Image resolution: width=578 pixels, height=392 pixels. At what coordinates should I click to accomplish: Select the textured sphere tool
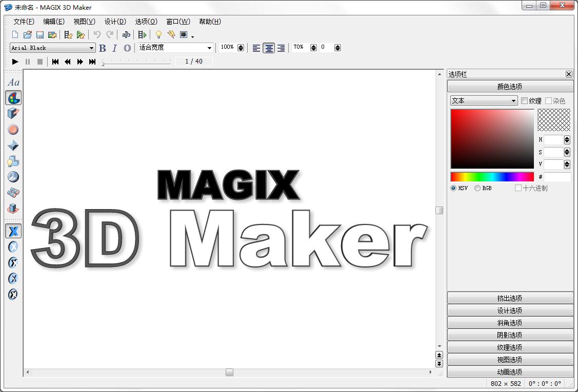point(13,177)
